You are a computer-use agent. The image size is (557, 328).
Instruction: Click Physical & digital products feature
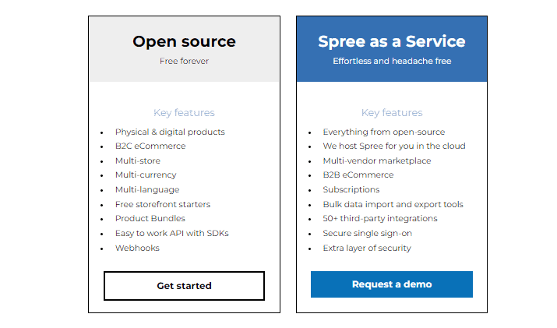pos(170,132)
